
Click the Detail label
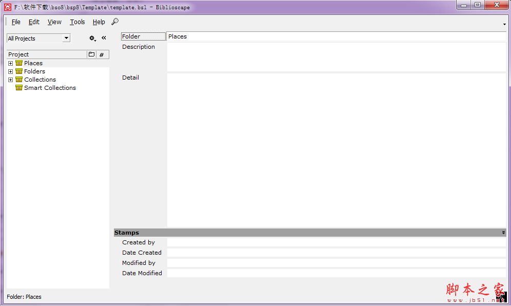(130, 78)
